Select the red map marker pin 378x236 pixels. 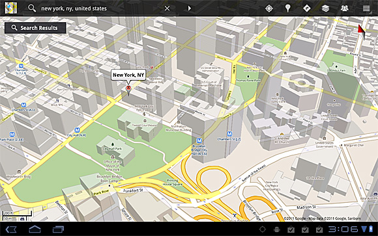point(128,89)
